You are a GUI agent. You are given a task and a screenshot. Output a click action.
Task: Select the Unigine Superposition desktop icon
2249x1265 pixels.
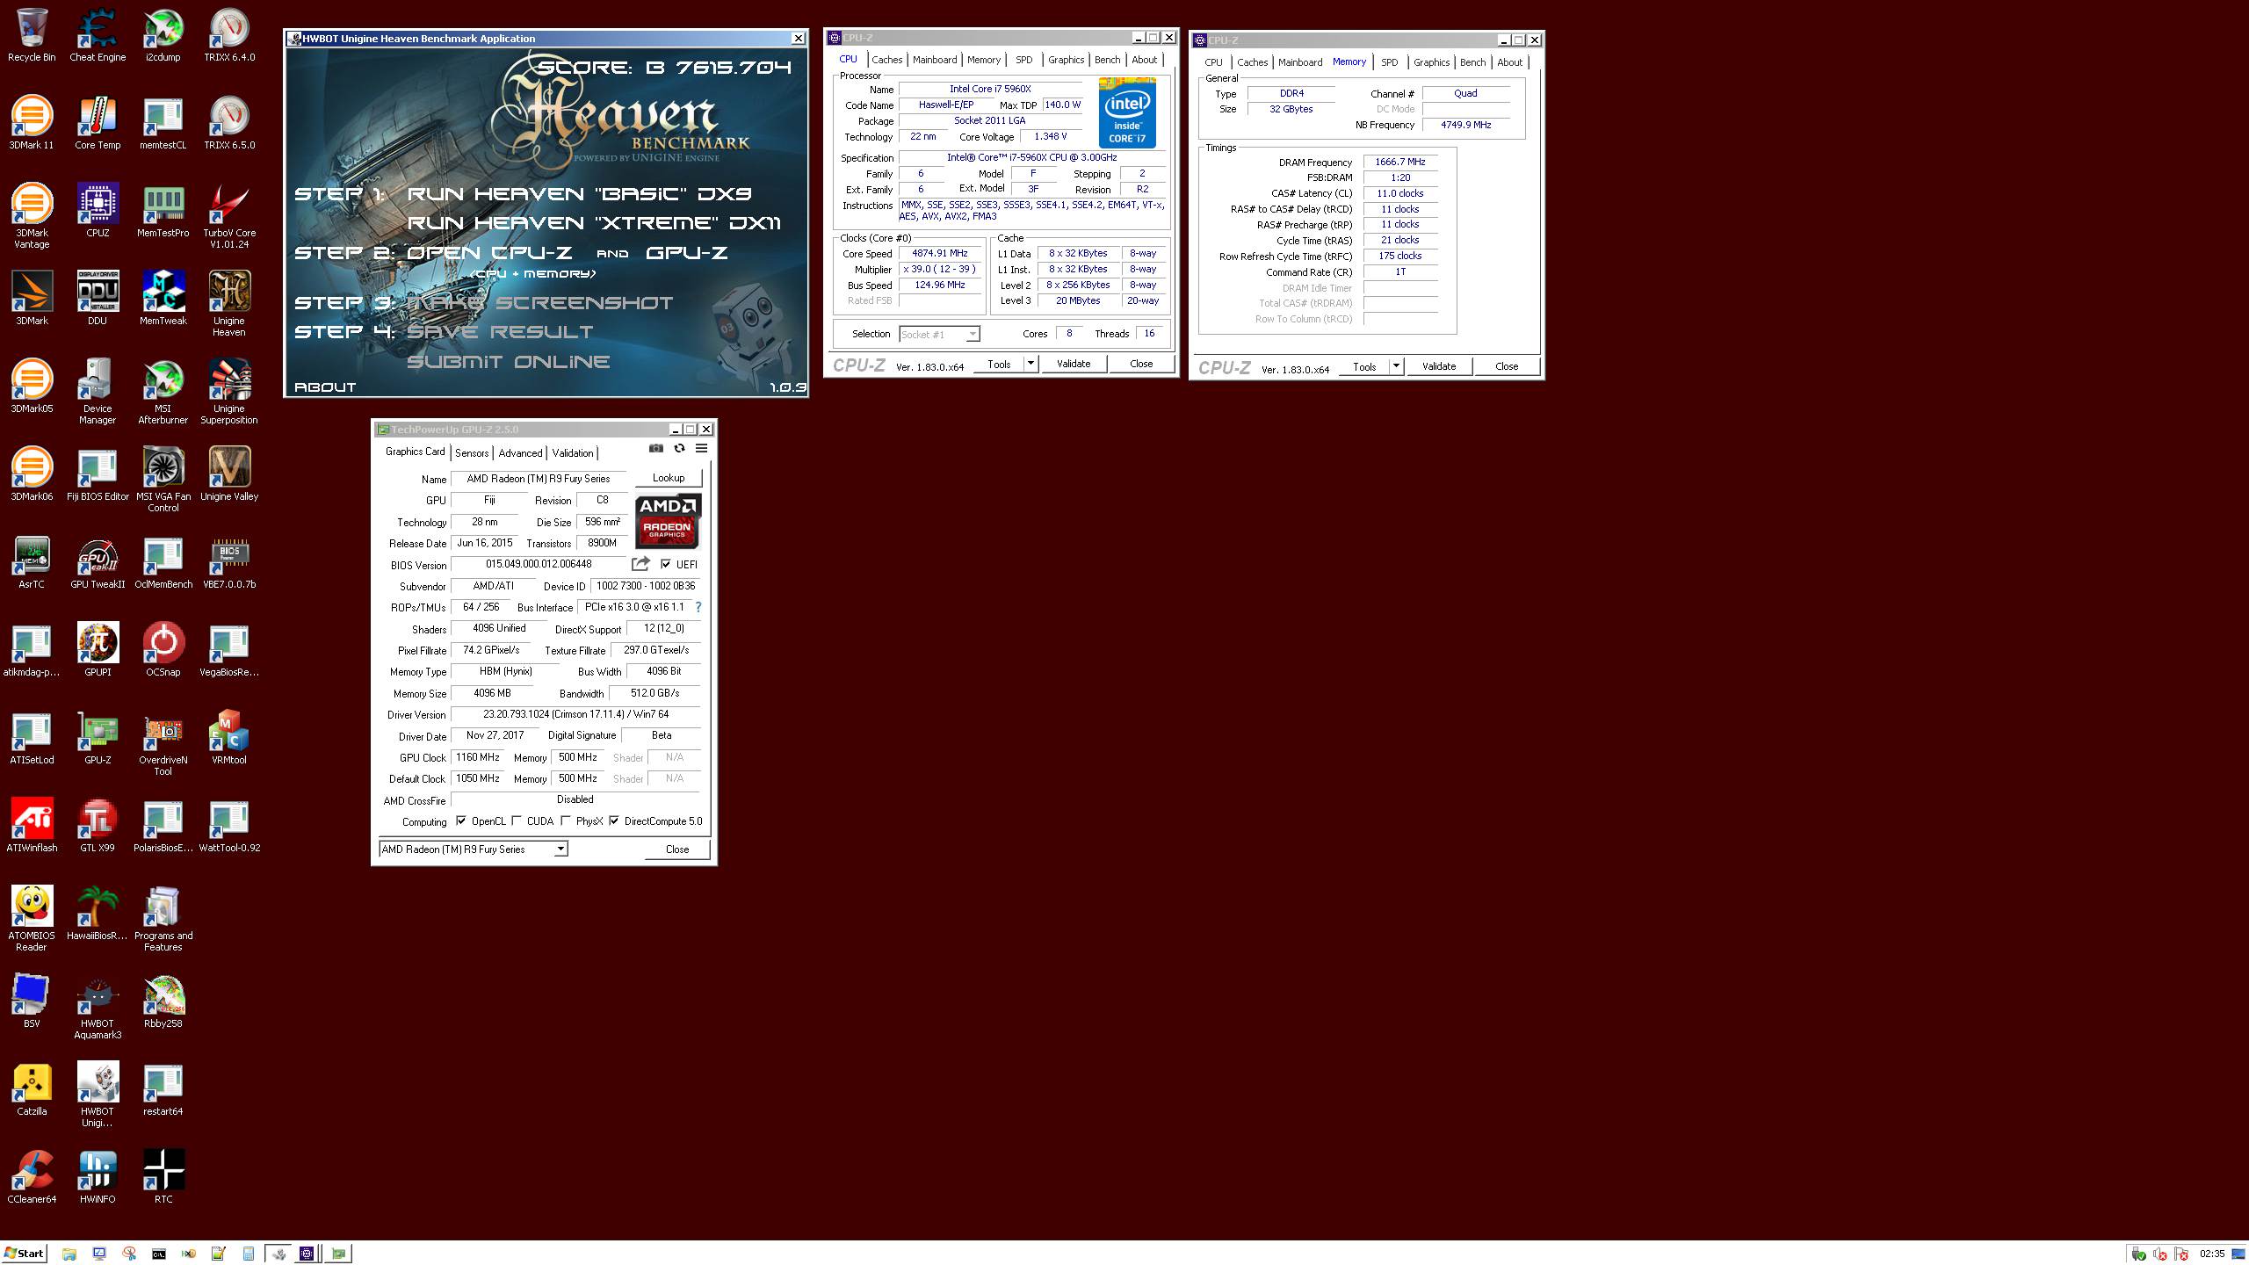tap(229, 392)
